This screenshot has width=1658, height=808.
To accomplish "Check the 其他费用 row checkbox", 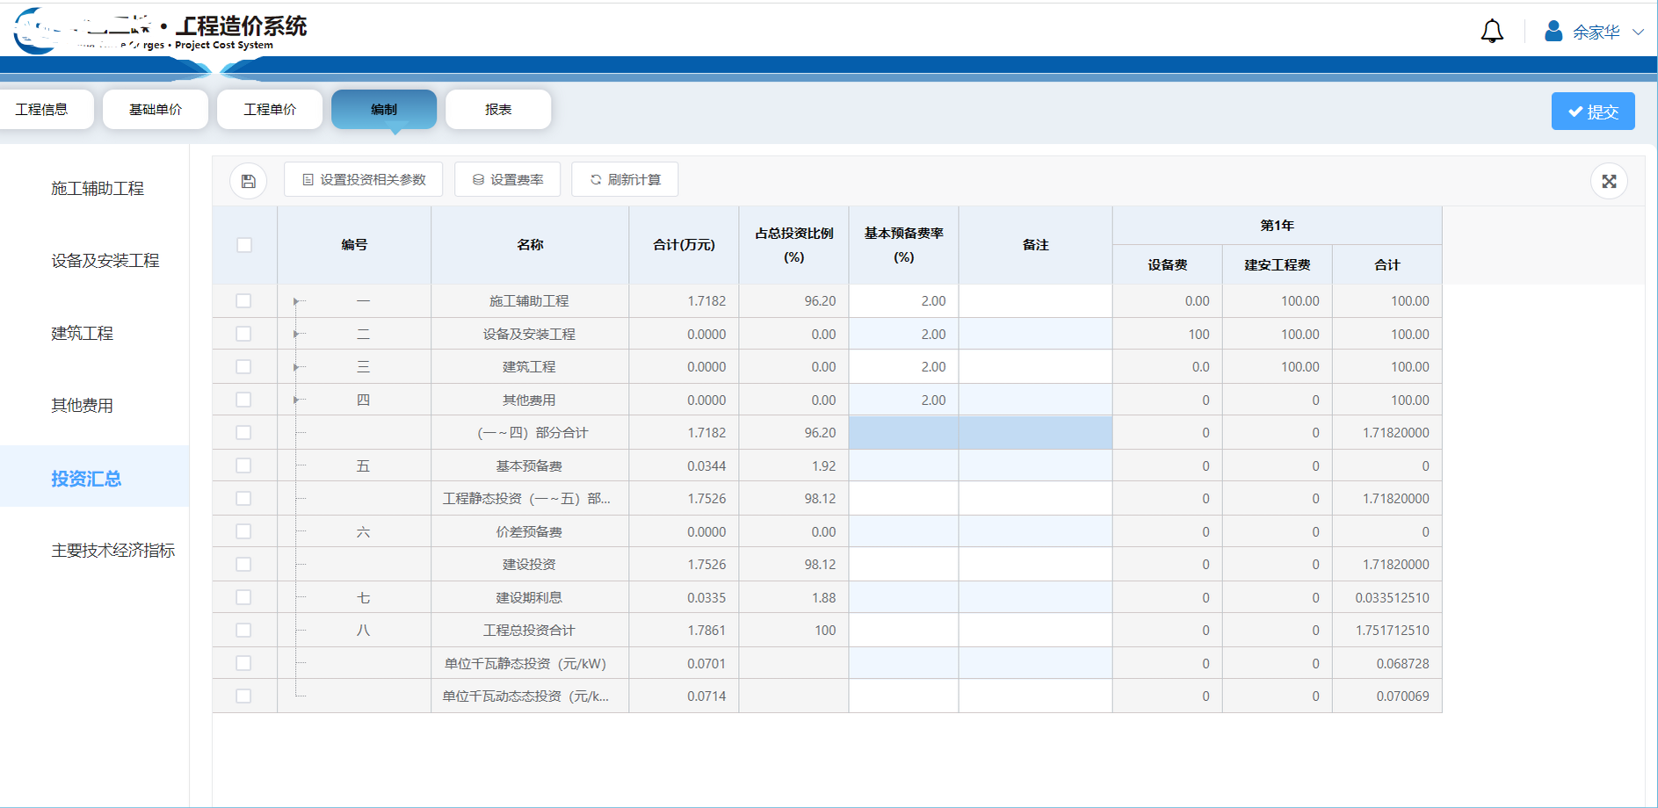I will click(244, 400).
